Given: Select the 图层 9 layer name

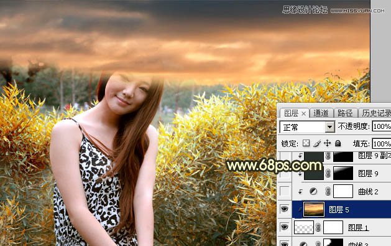Looking at the screenshot, I should coord(368,174).
